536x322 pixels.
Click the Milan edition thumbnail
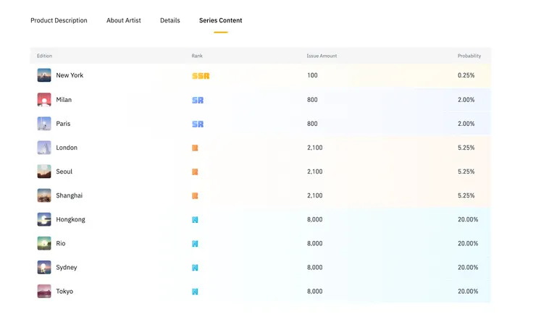44,100
